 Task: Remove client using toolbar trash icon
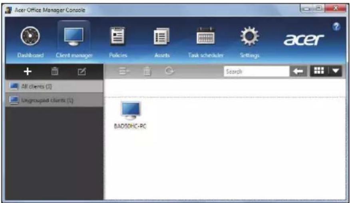(x=147, y=71)
